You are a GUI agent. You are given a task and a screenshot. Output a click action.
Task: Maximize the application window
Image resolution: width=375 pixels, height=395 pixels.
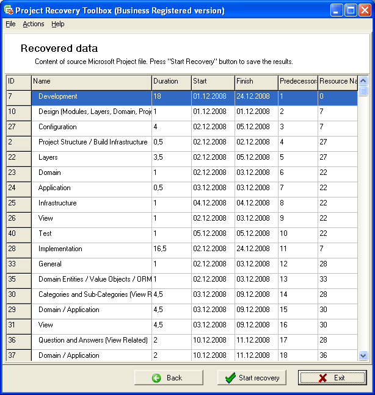[351, 10]
